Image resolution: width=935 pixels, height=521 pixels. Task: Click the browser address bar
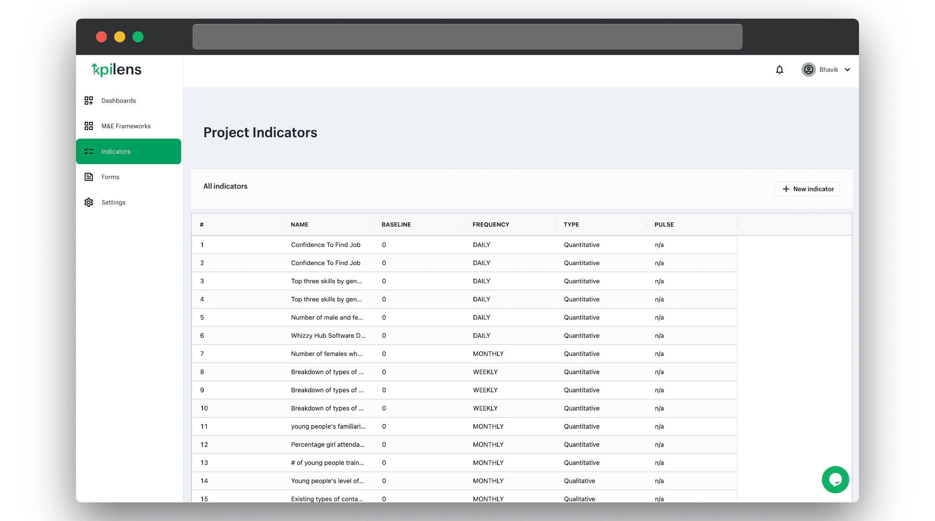[x=467, y=37]
